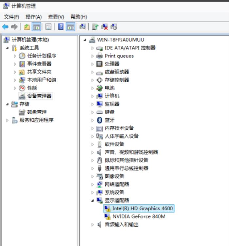Open the 操作(A) menu
The image size is (229, 246).
pos(34,17)
